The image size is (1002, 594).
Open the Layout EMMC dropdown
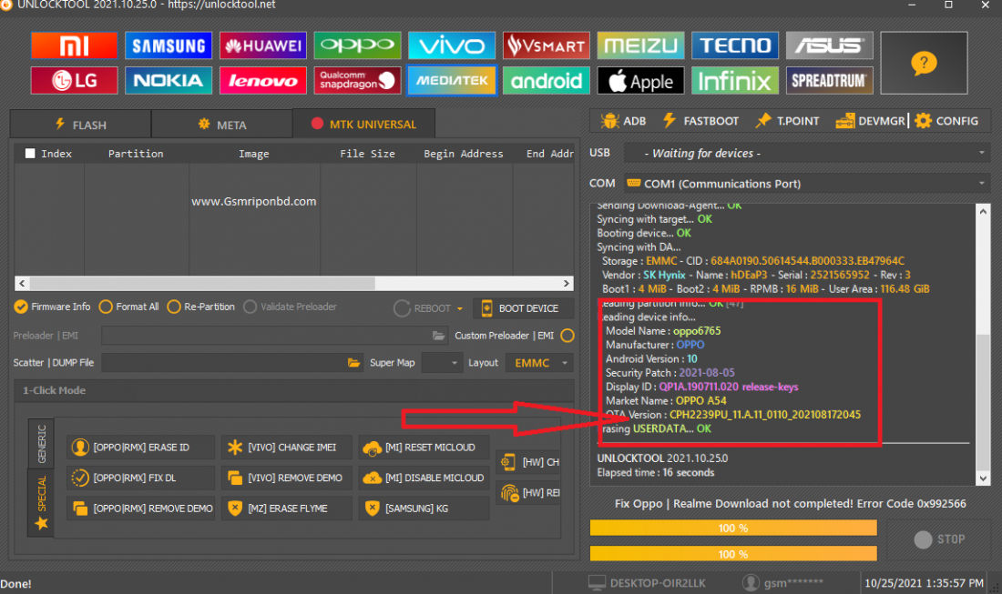[539, 362]
